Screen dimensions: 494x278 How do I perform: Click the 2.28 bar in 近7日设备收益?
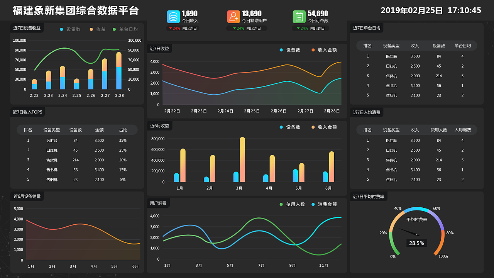point(119,71)
